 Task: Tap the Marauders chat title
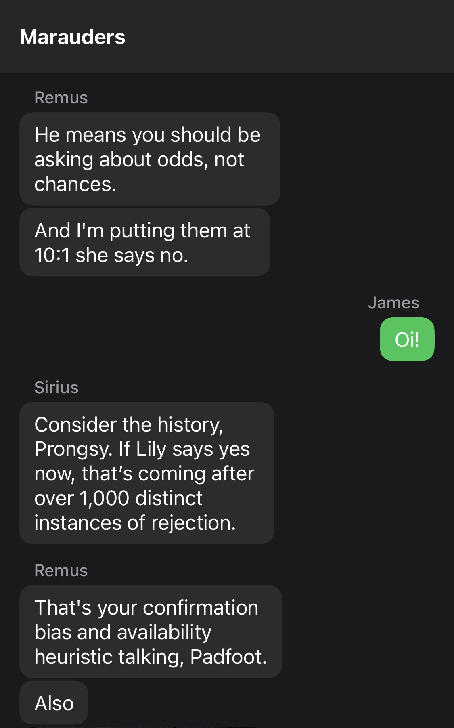click(x=73, y=37)
